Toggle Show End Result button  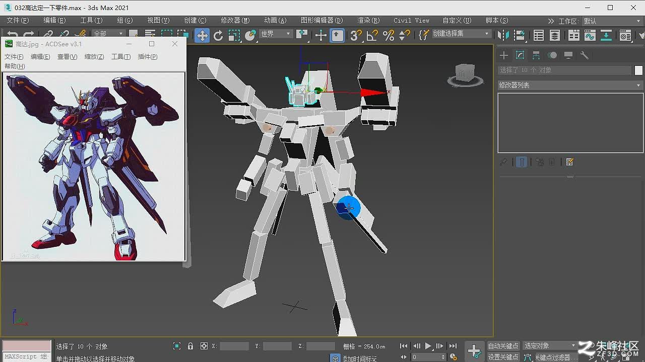522,162
